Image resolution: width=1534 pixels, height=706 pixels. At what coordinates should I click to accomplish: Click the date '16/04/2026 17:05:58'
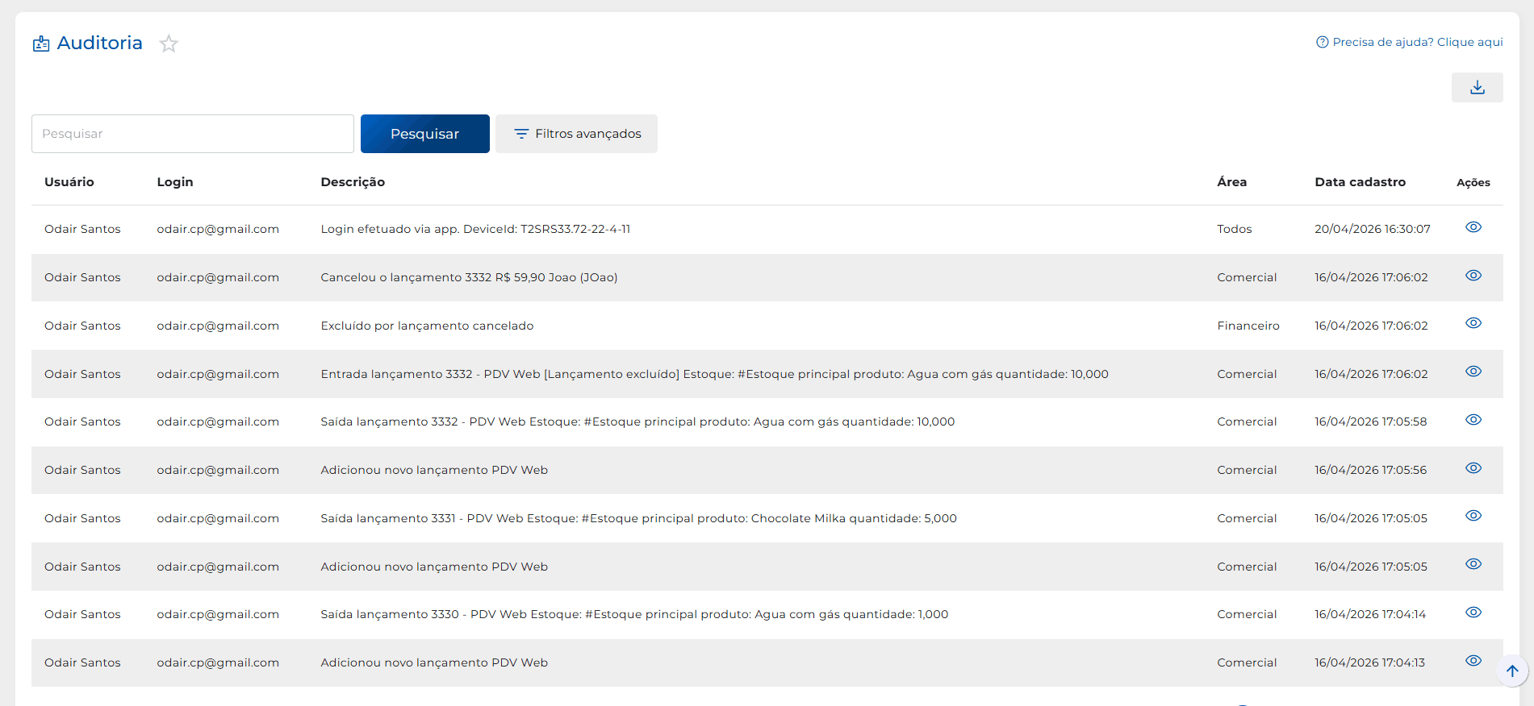pyautogui.click(x=1371, y=422)
